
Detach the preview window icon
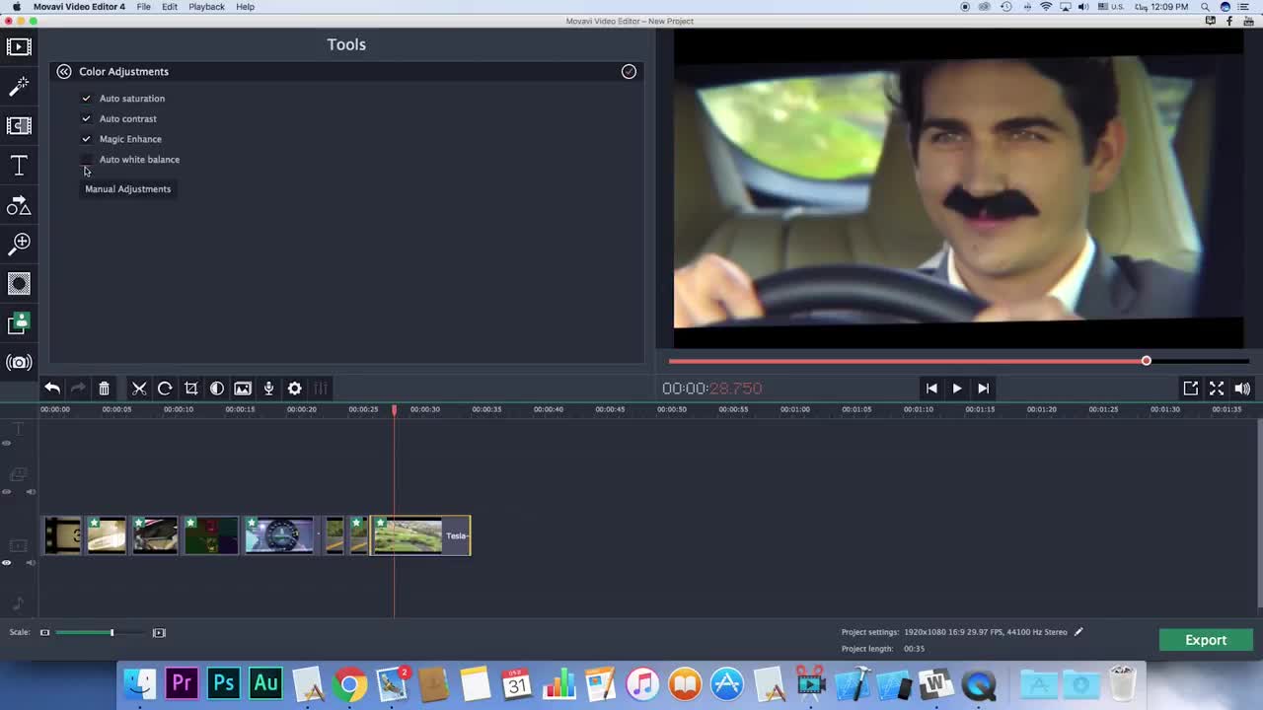coord(1191,389)
